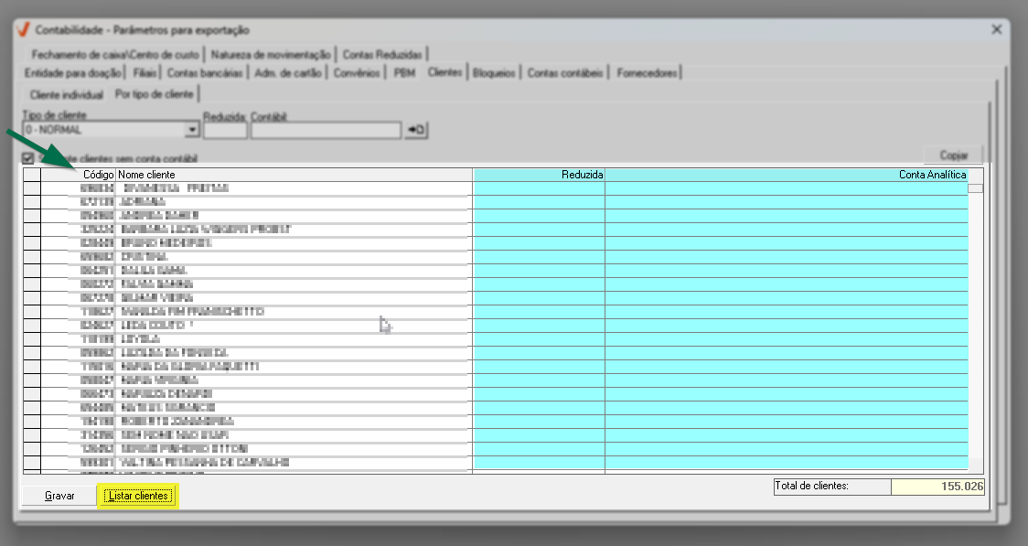
Task: Go to the Filiais tab
Action: (x=145, y=73)
